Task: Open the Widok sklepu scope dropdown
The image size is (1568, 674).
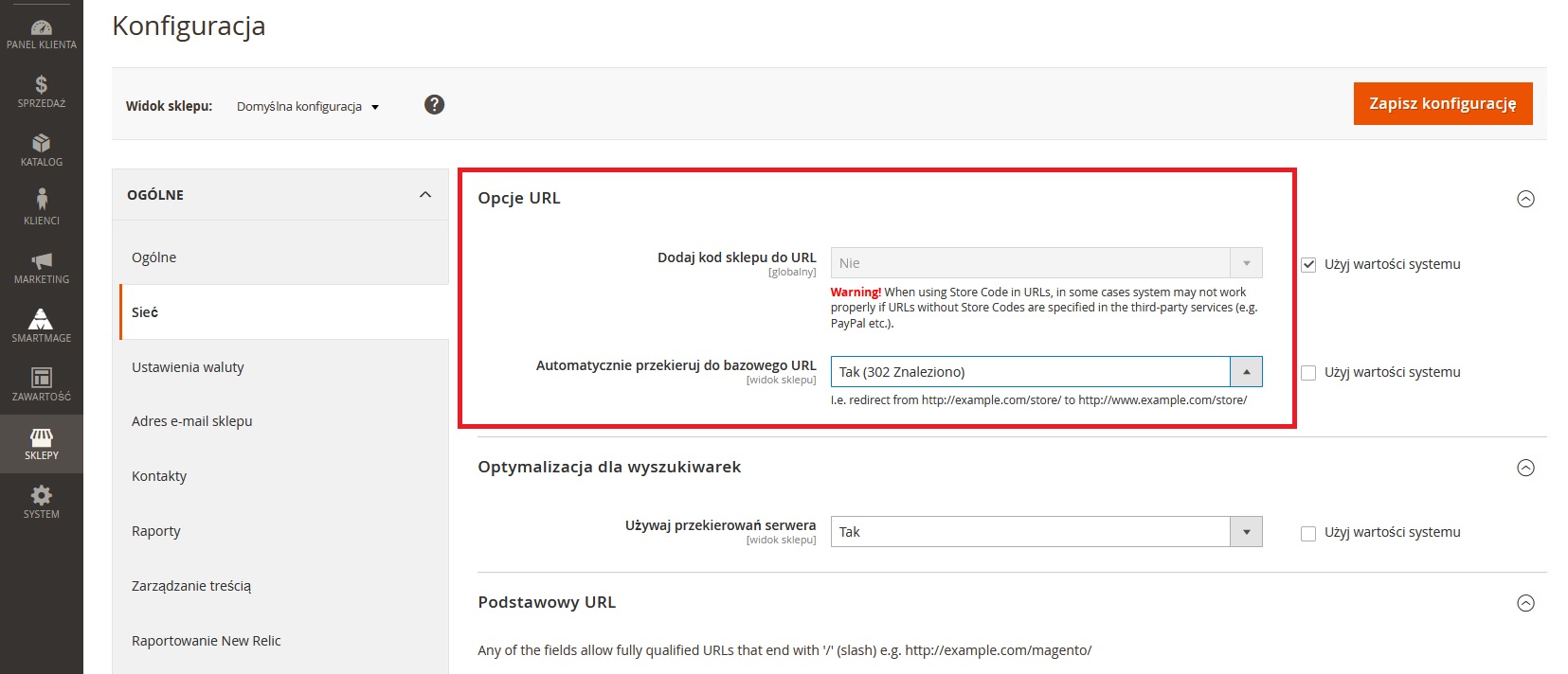Action: [307, 107]
